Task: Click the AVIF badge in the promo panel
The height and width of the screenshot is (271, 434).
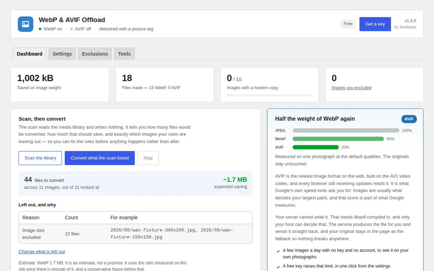Action: pyautogui.click(x=409, y=119)
